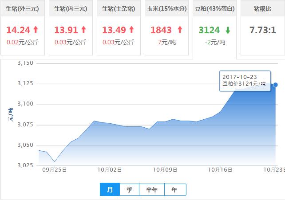Image resolution: width=285 pixels, height=200 pixels.
Task: Switch chart range to 年
Action: click(175, 190)
